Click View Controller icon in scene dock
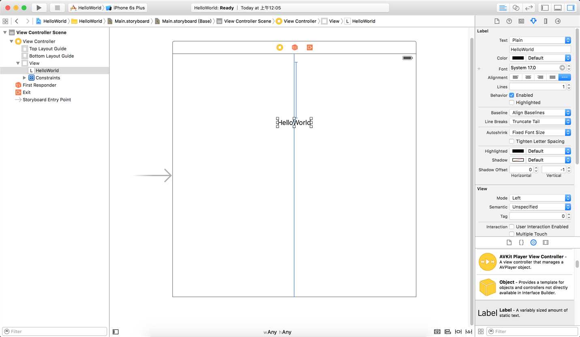This screenshot has height=337, width=580. pyautogui.click(x=280, y=47)
